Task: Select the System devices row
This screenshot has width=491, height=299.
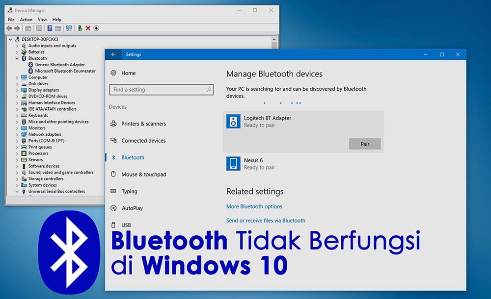Action: point(42,185)
